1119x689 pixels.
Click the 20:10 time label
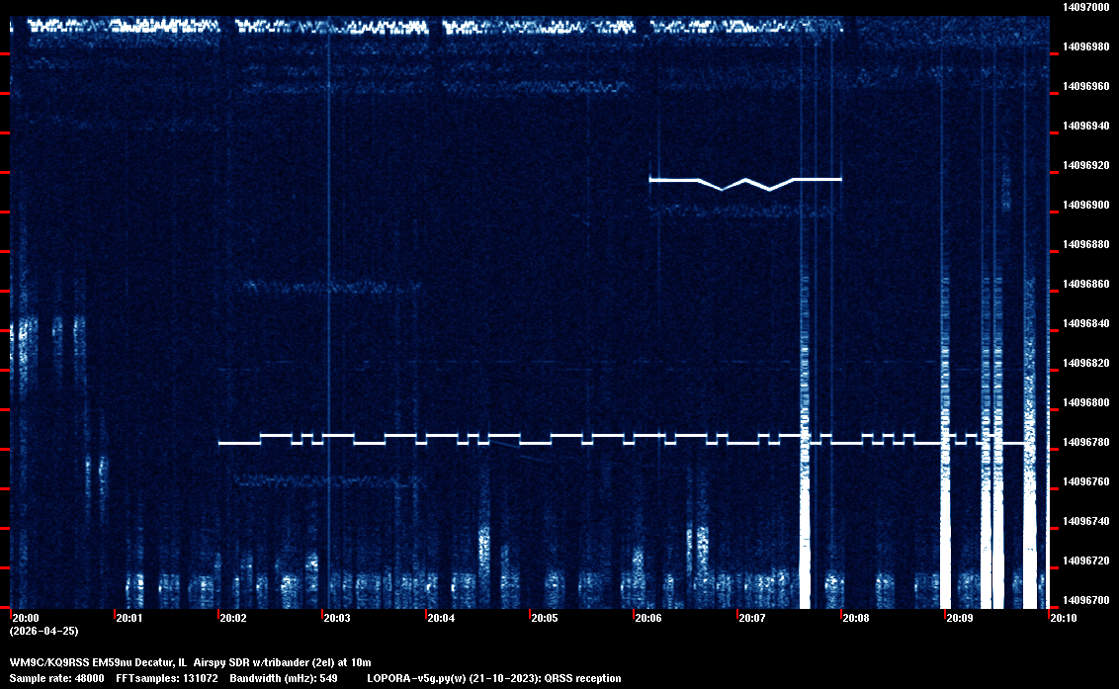(x=1063, y=618)
